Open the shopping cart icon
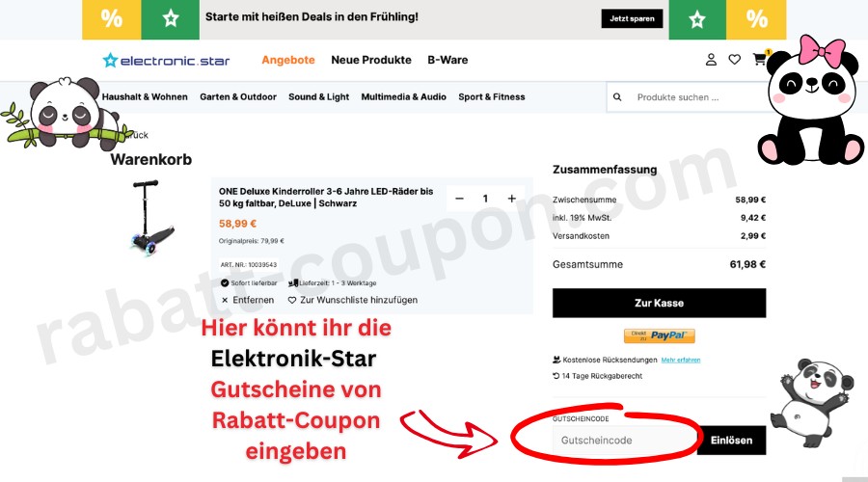This screenshot has height=482, width=868. point(760,59)
